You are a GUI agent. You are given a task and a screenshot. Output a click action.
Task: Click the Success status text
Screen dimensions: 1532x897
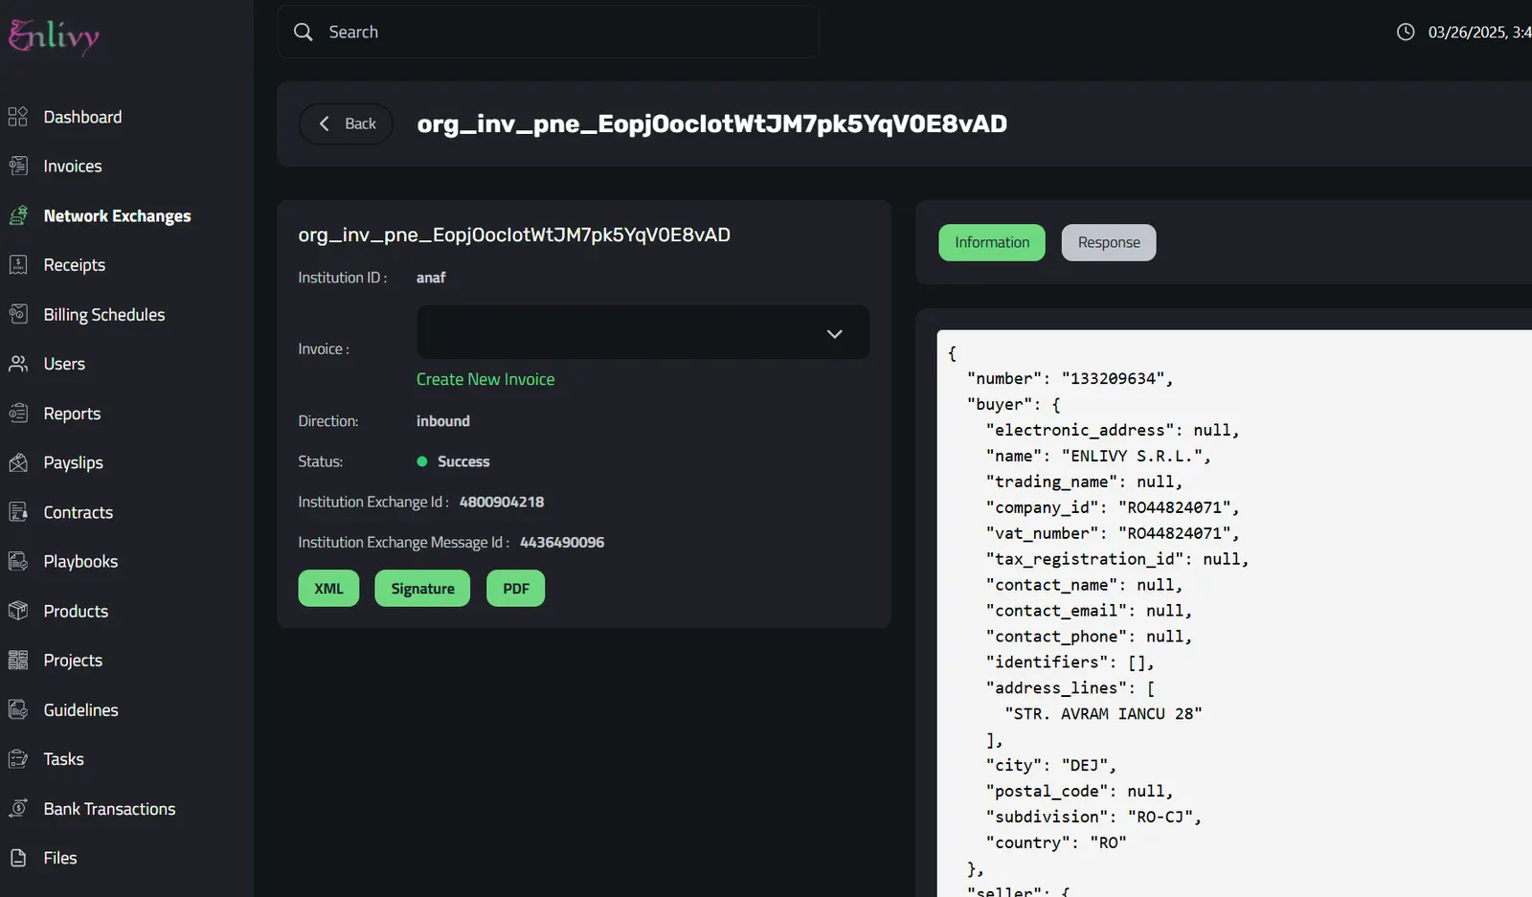coord(463,461)
